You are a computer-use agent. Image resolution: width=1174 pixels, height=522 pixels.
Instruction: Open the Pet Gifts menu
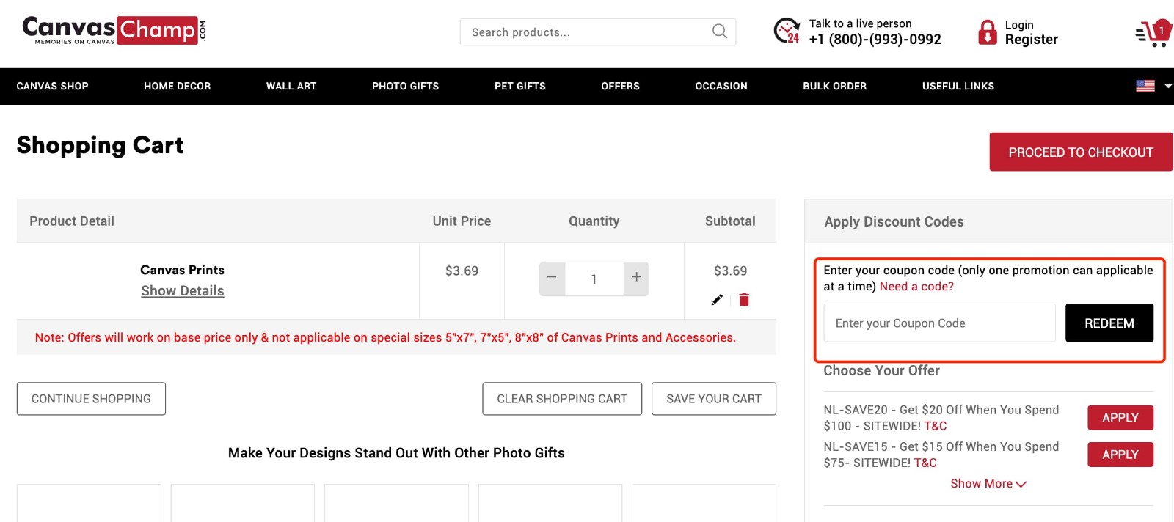click(x=520, y=86)
